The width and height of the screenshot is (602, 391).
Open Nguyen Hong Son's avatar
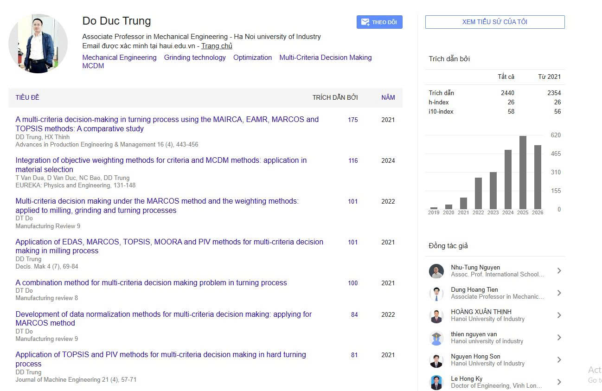tap(436, 360)
